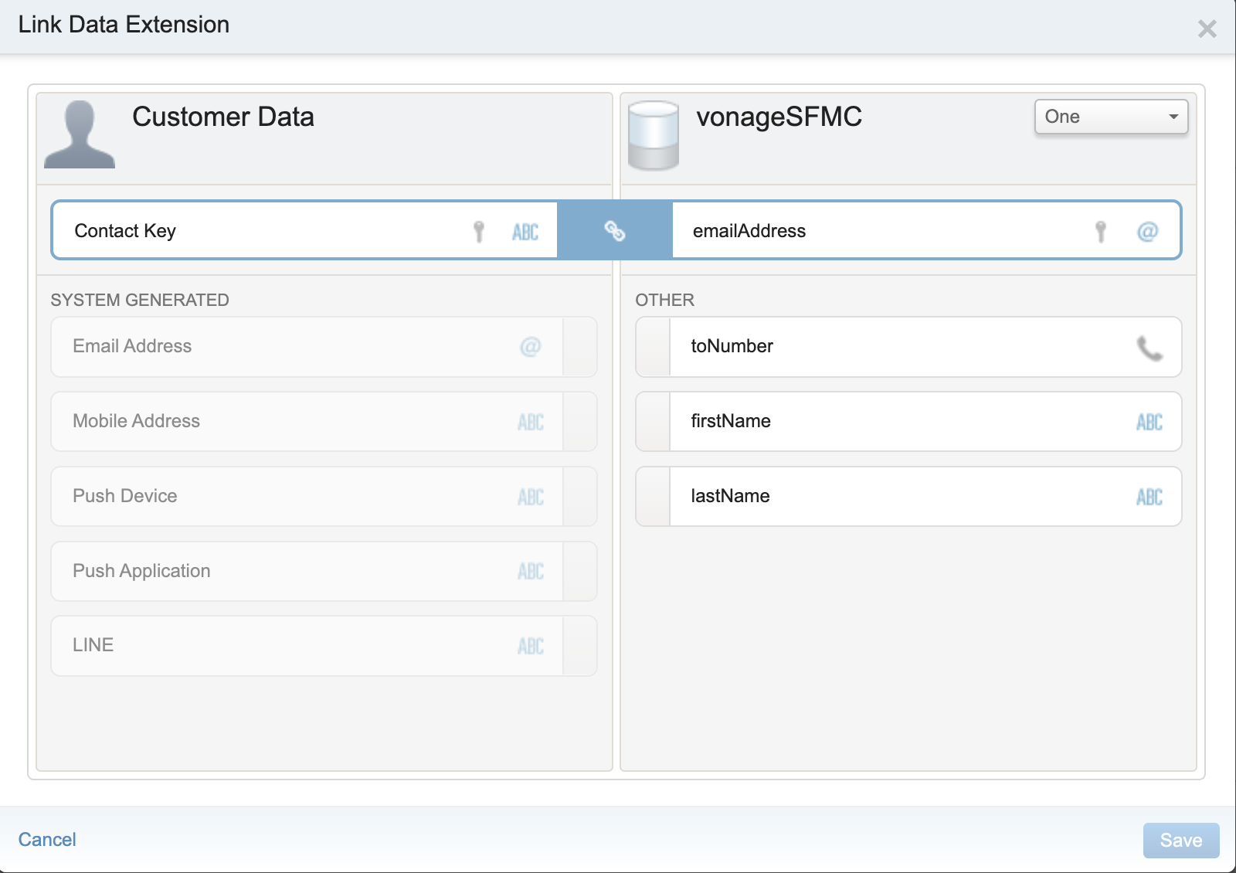Click the Link Data Extension title text
The image size is (1236, 873).
click(124, 25)
